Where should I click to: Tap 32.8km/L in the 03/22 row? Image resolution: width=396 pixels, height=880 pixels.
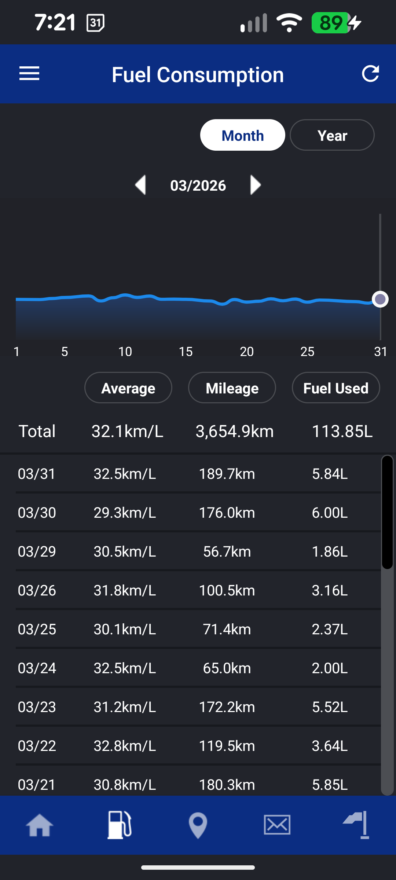(125, 746)
